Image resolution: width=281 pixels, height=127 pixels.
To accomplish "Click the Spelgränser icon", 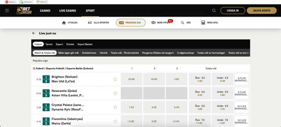I will [x=26, y=2].
